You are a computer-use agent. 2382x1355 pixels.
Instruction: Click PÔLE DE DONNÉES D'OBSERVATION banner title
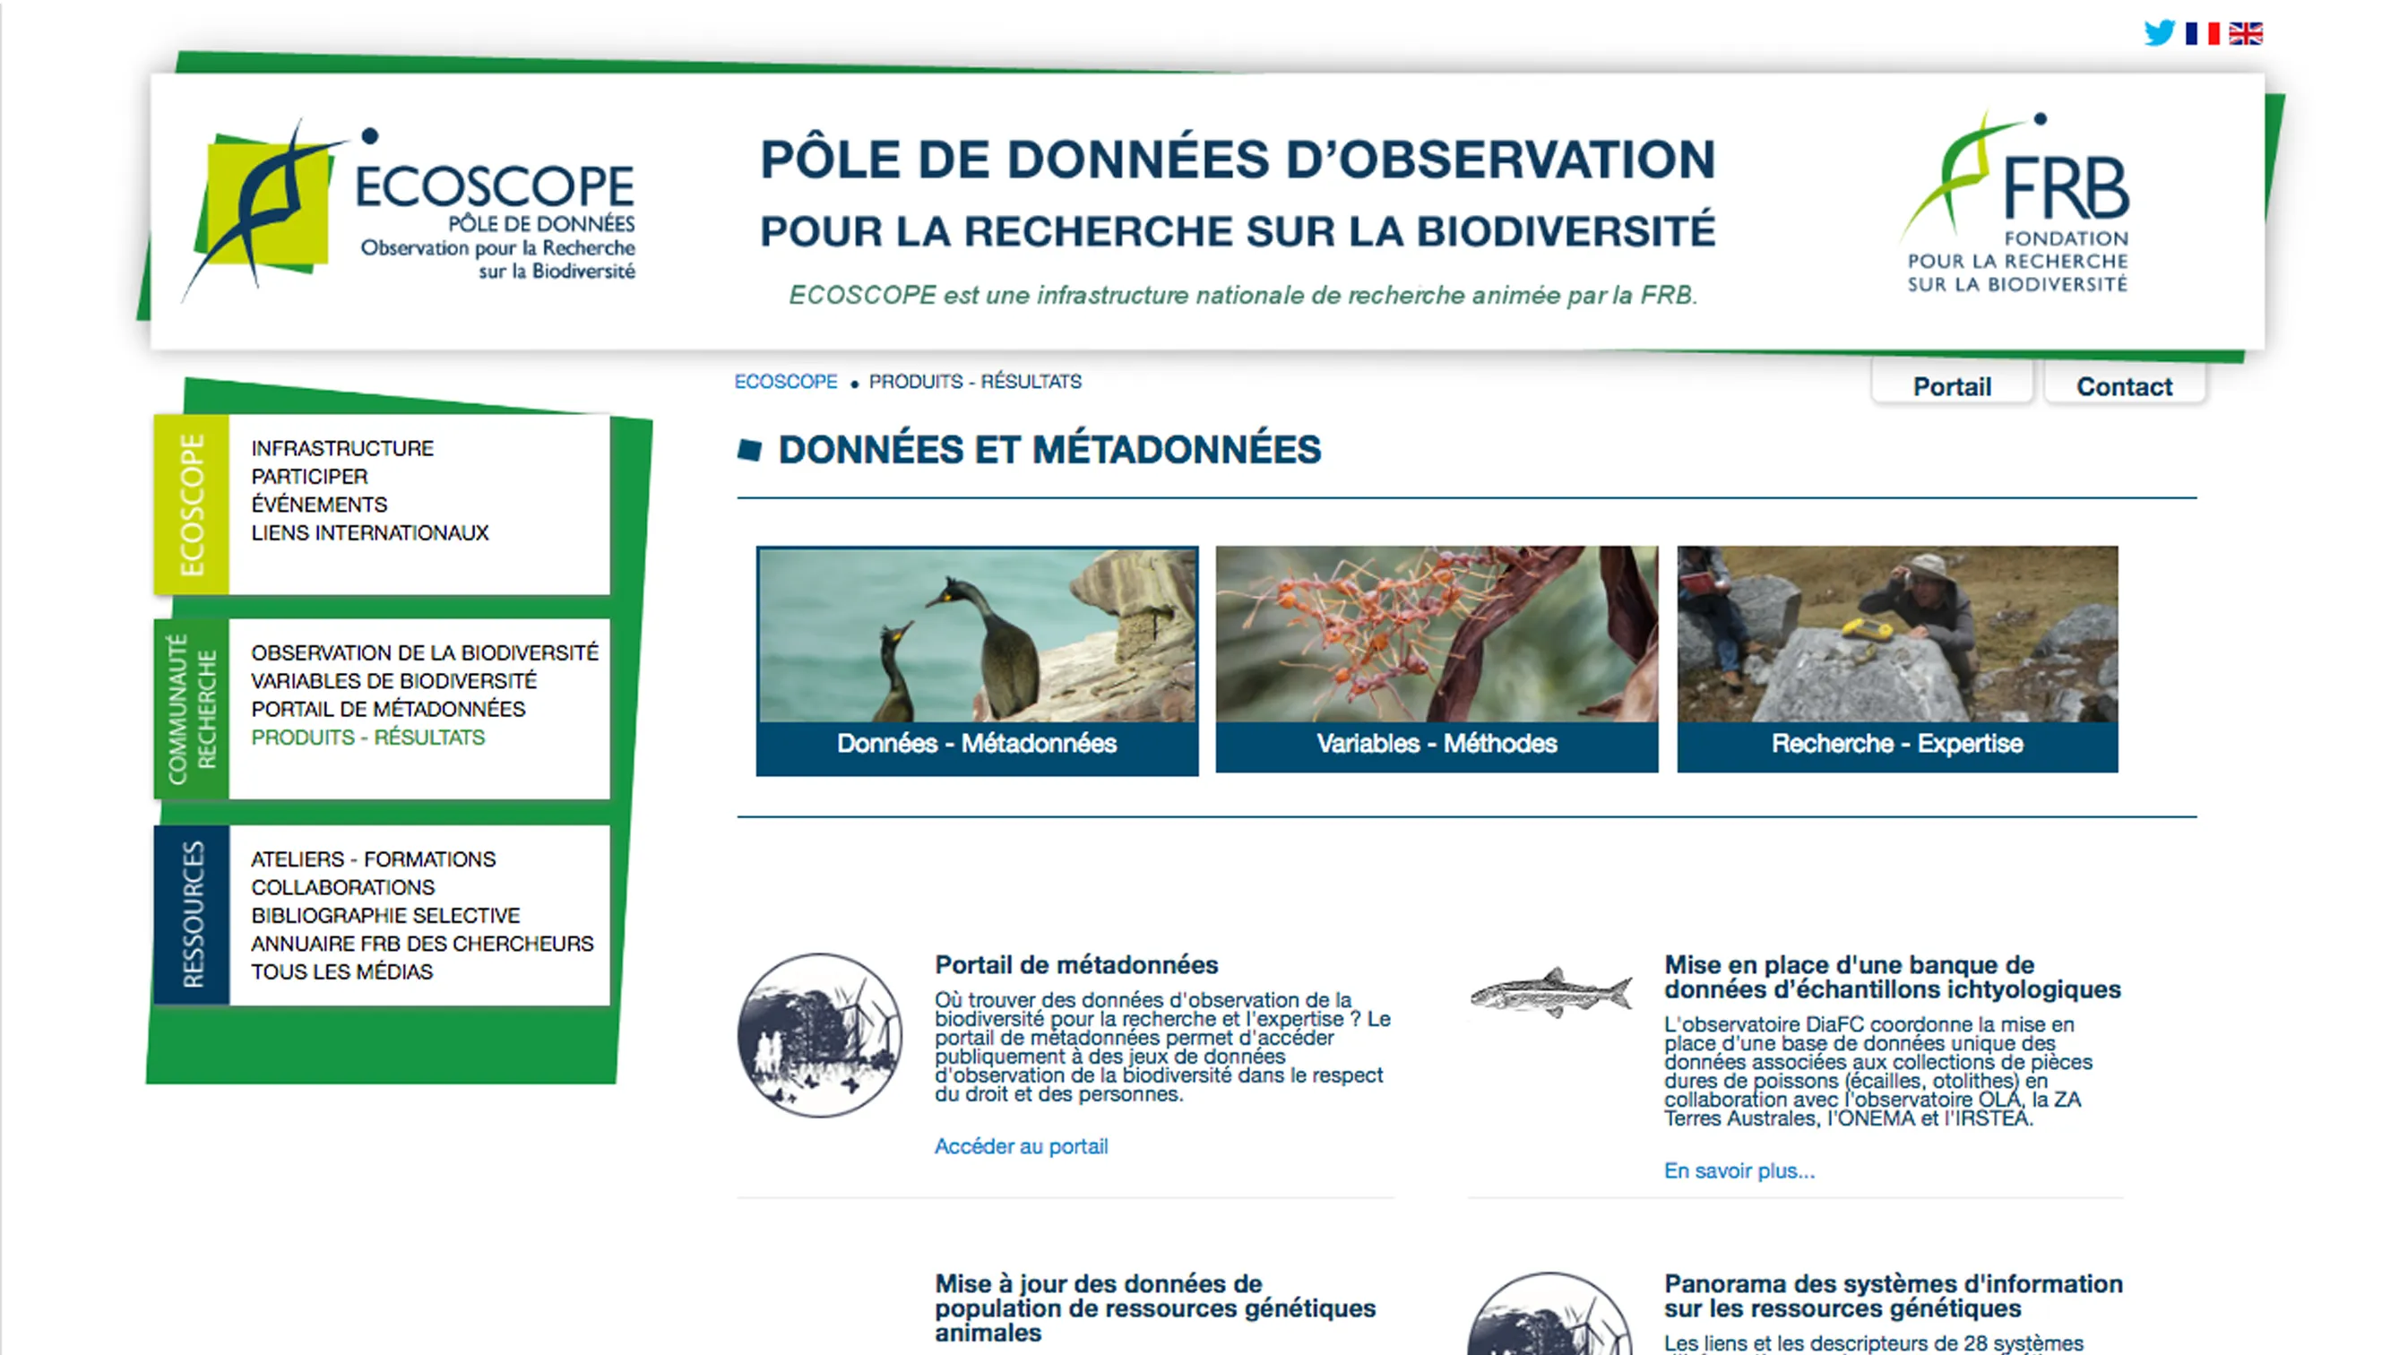[1238, 160]
